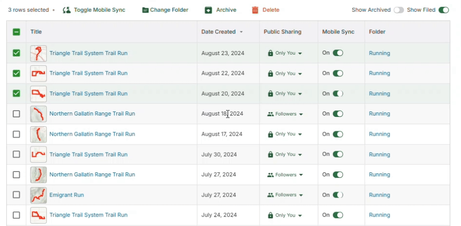Open Only You dropdown for August 17 run
Viewport: 461px width, 226px height.
point(300,134)
